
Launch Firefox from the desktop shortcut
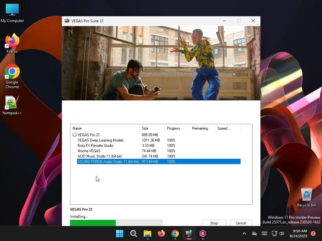point(12,43)
